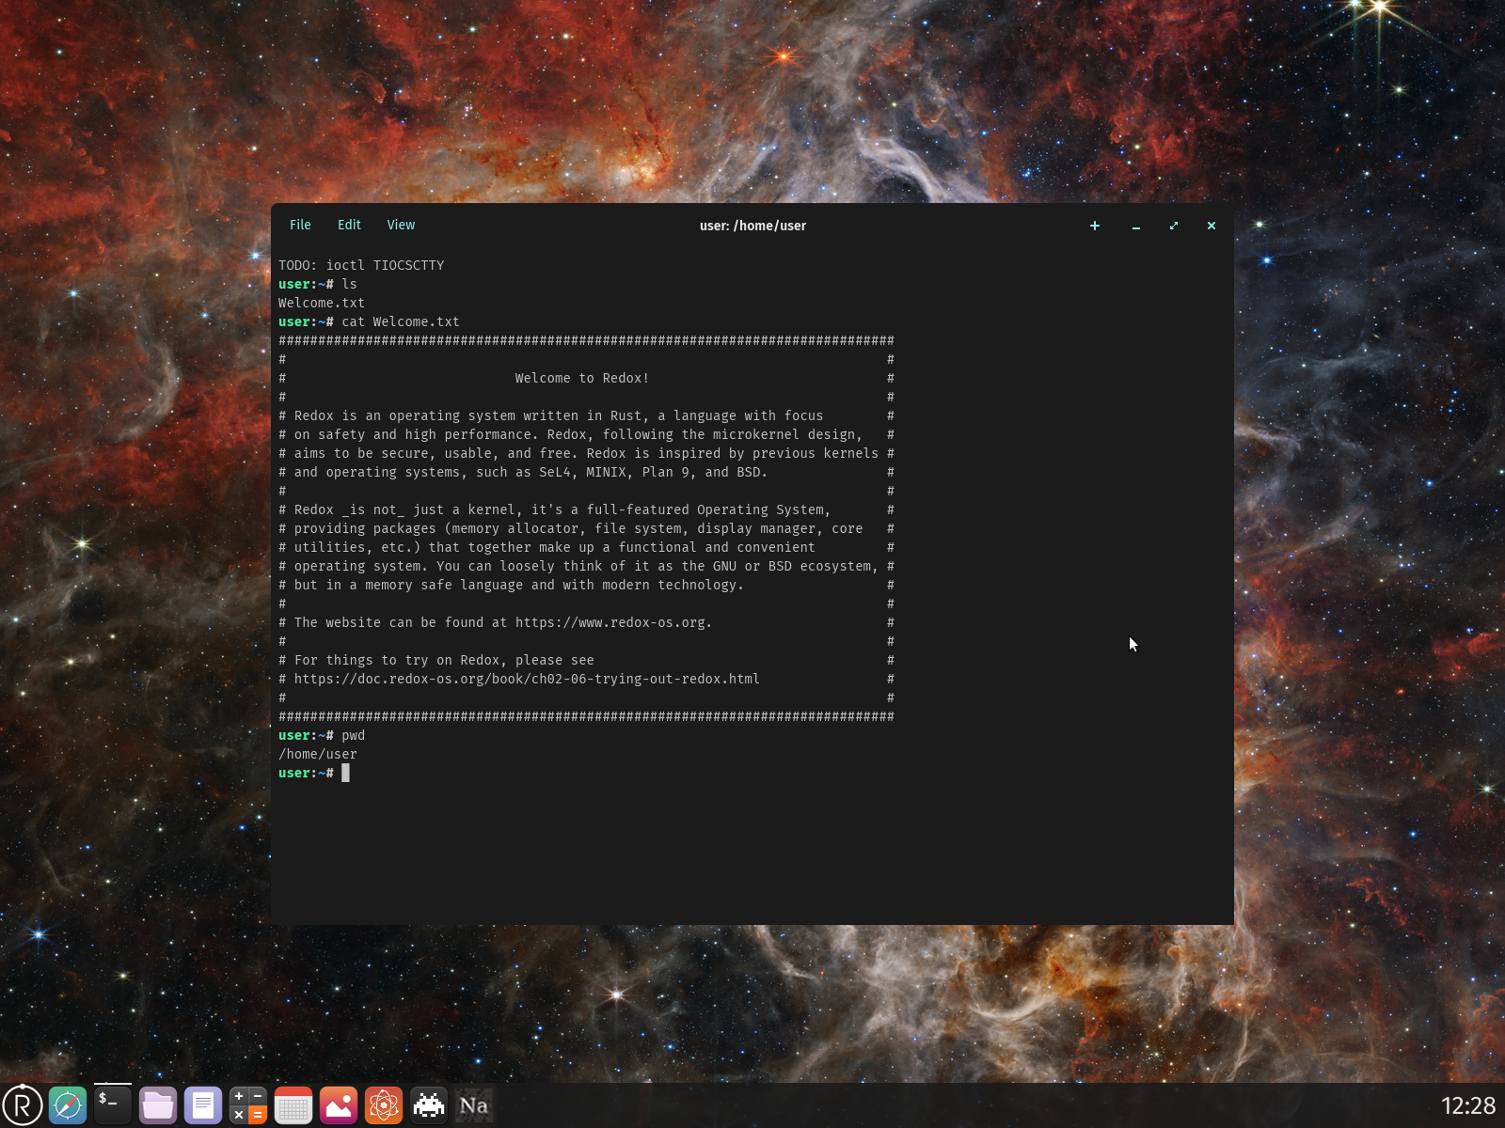Open the File menu
1505x1128 pixels.
pos(300,225)
